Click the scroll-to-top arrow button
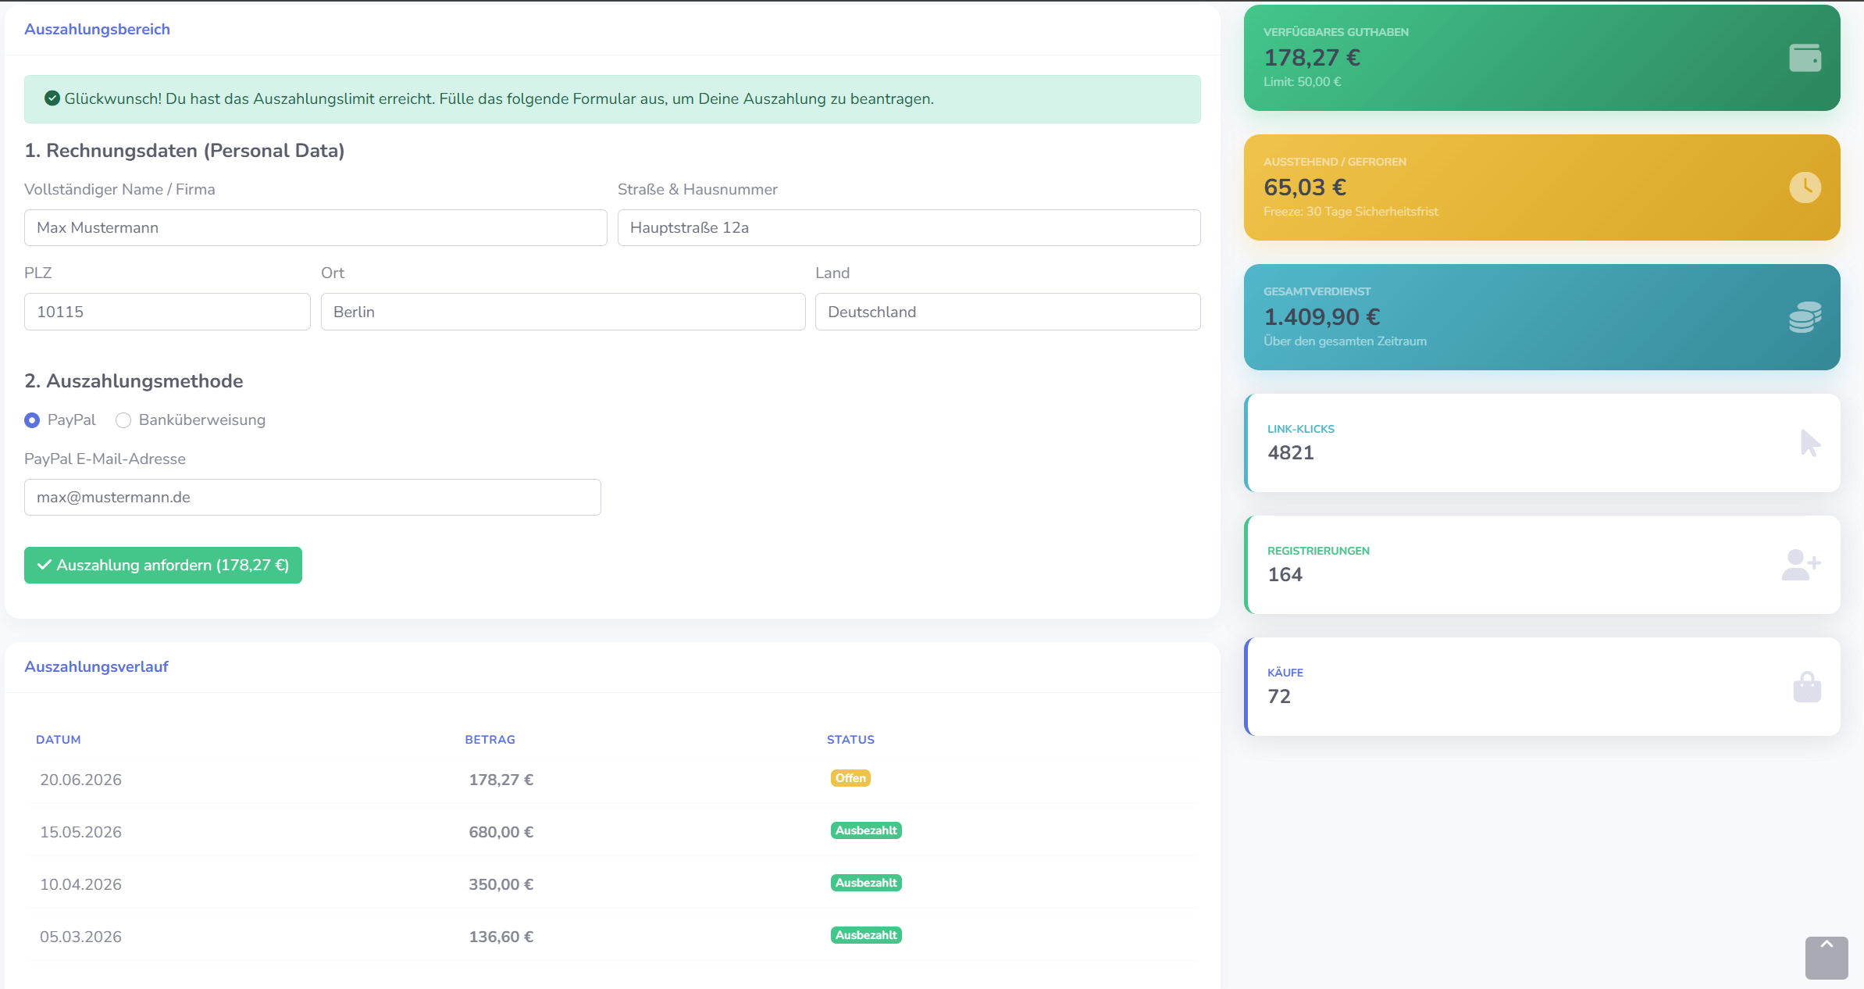The height and width of the screenshot is (989, 1864). 1827,958
